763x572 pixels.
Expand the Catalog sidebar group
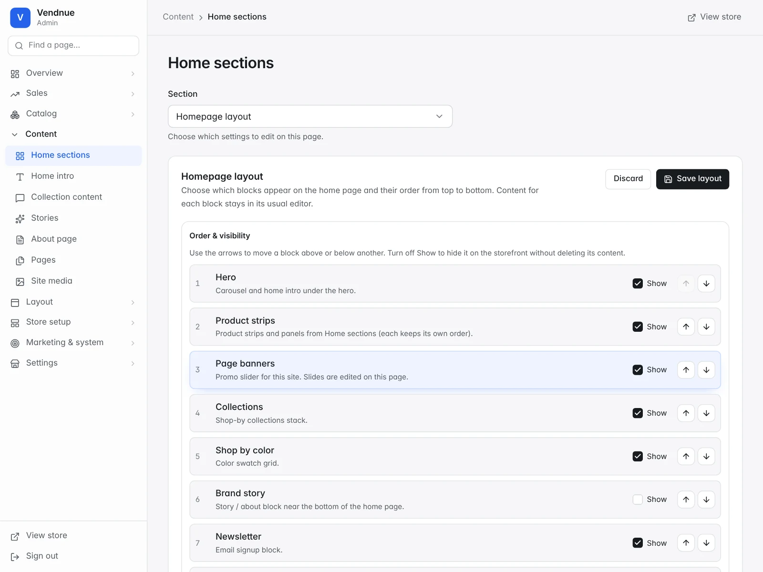click(73, 114)
